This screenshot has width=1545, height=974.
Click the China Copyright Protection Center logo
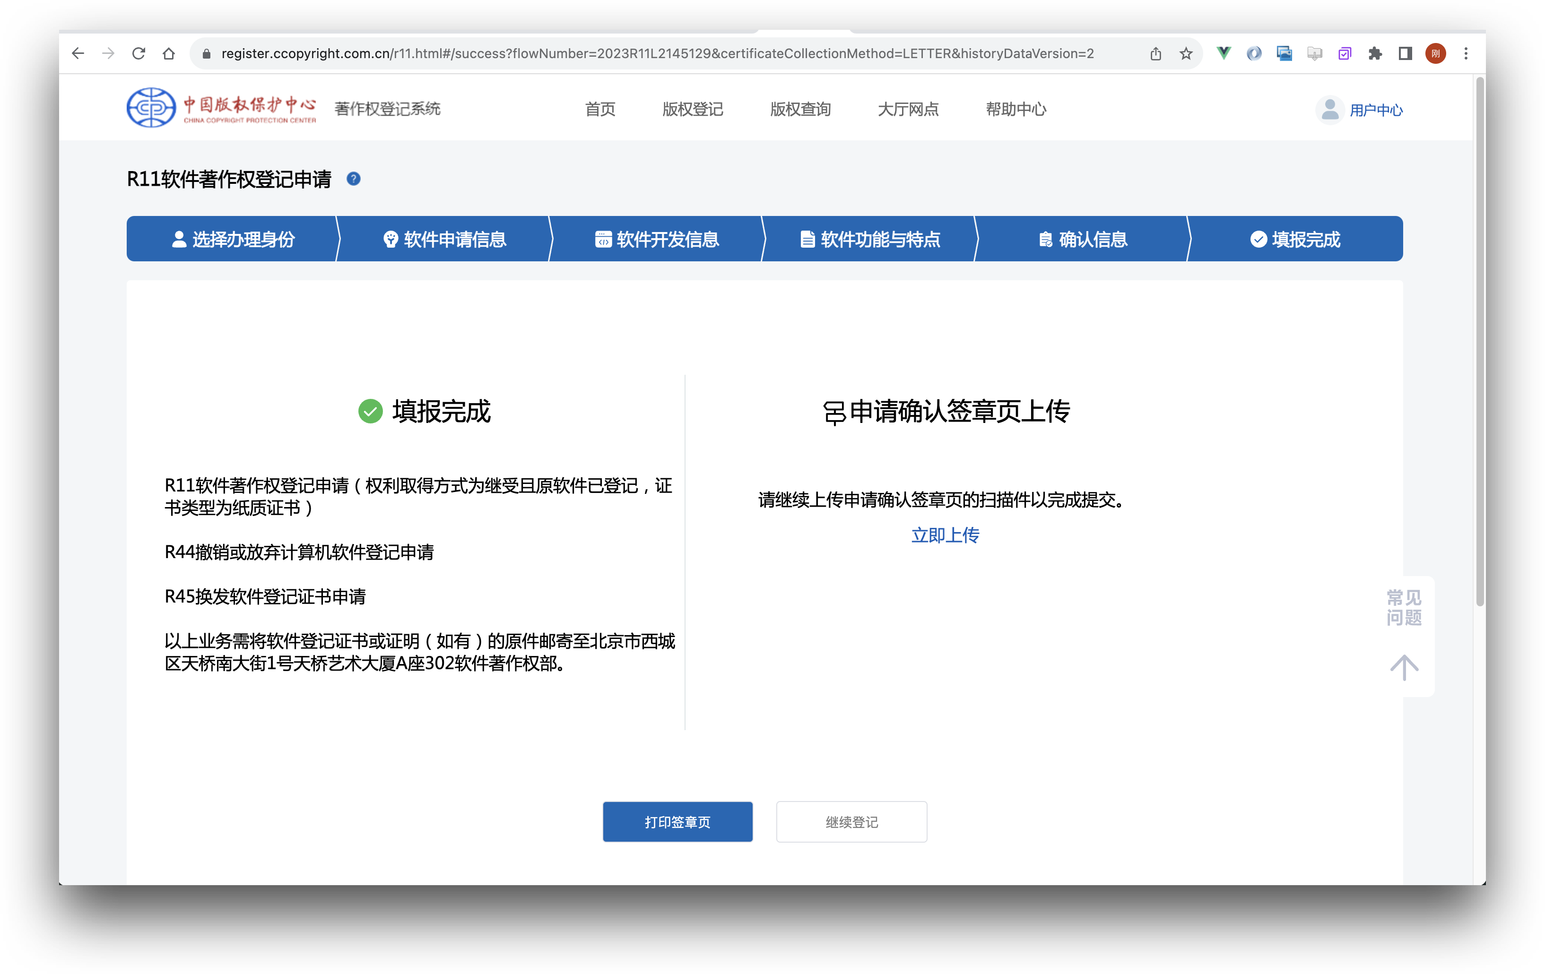click(x=221, y=108)
